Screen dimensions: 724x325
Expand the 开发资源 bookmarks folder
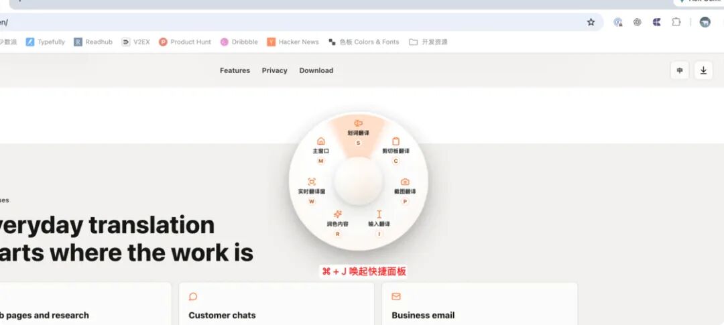tap(428, 42)
